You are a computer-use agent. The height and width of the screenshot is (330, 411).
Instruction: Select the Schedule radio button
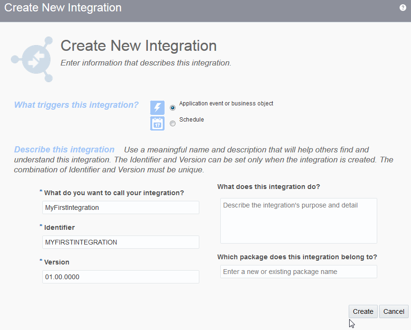coord(173,123)
